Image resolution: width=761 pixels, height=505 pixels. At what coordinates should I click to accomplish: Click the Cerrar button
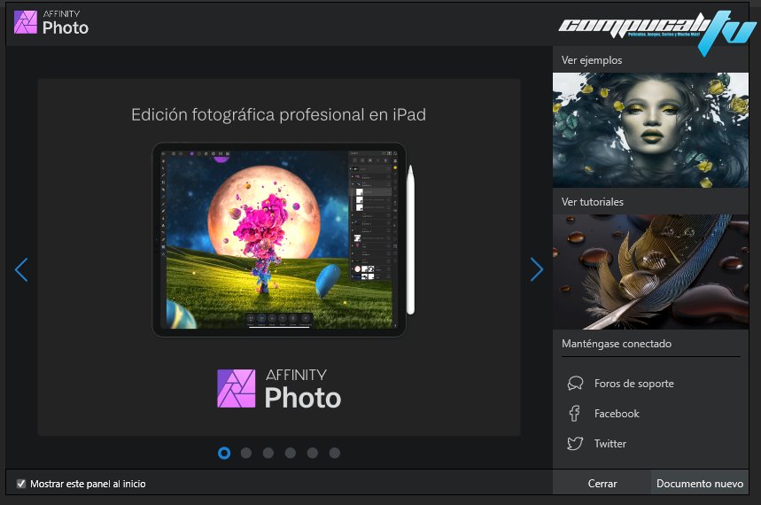(602, 483)
